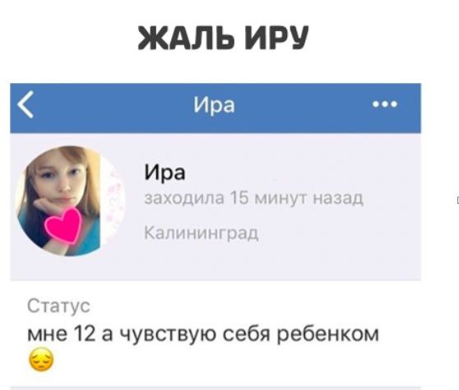Open the three-dot more options menu
Viewport: 459px width, 390px height.
[385, 104]
